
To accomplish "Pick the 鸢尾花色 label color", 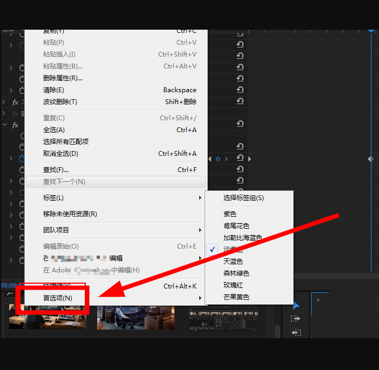I will click(249, 226).
